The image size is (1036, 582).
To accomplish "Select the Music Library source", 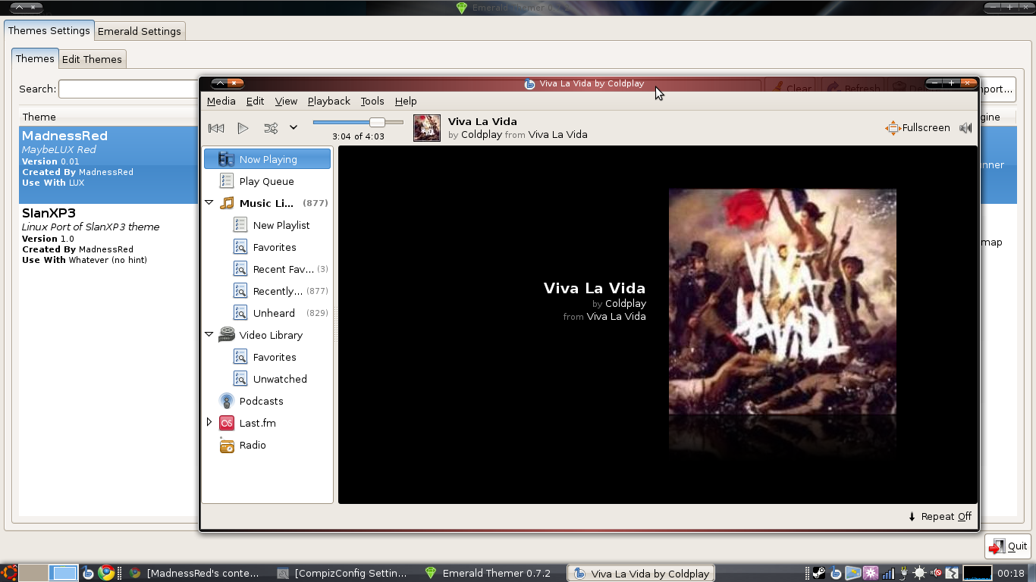I will (265, 203).
